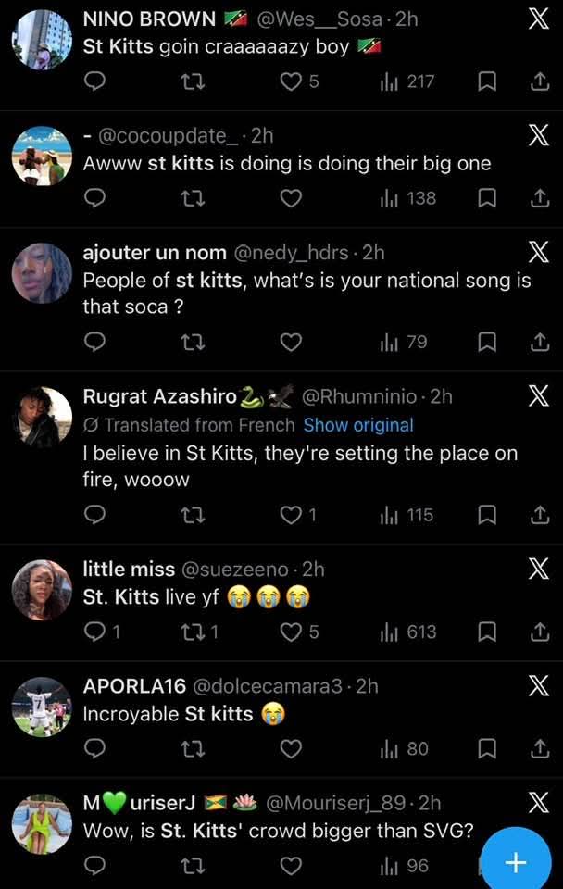Reply to MouriserJ's crowd tweet
Screen dimensions: 563x889
94,865
